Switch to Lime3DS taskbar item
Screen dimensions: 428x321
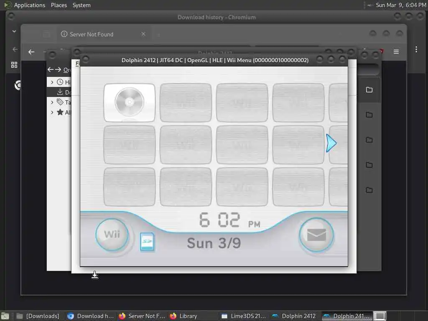tap(244, 316)
